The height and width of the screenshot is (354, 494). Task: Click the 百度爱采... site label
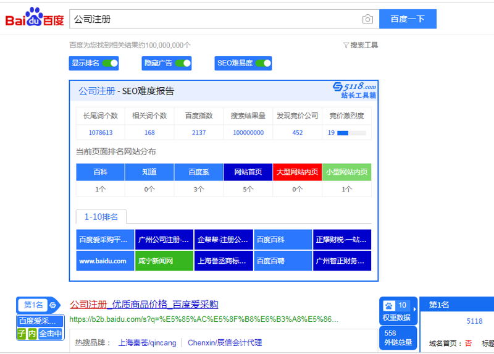(x=40, y=321)
